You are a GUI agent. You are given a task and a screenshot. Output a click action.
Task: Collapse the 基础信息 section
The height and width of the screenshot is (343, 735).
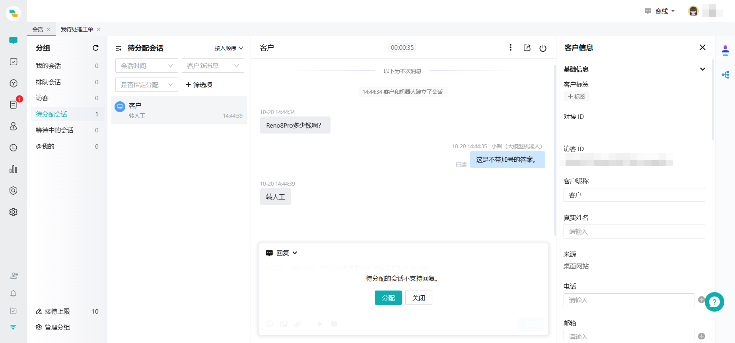pyautogui.click(x=702, y=69)
